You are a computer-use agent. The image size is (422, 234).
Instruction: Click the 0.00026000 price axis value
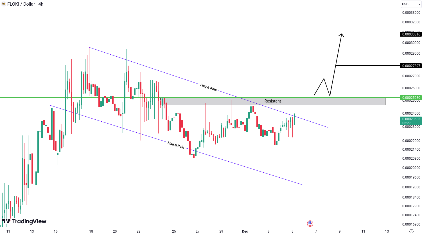click(x=411, y=88)
